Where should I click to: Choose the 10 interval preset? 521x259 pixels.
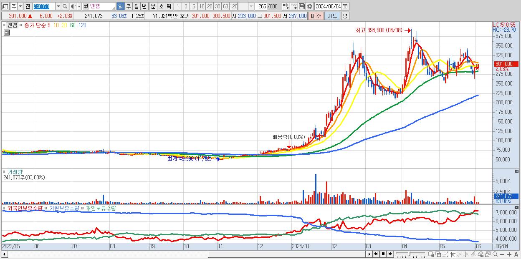tap(202, 6)
